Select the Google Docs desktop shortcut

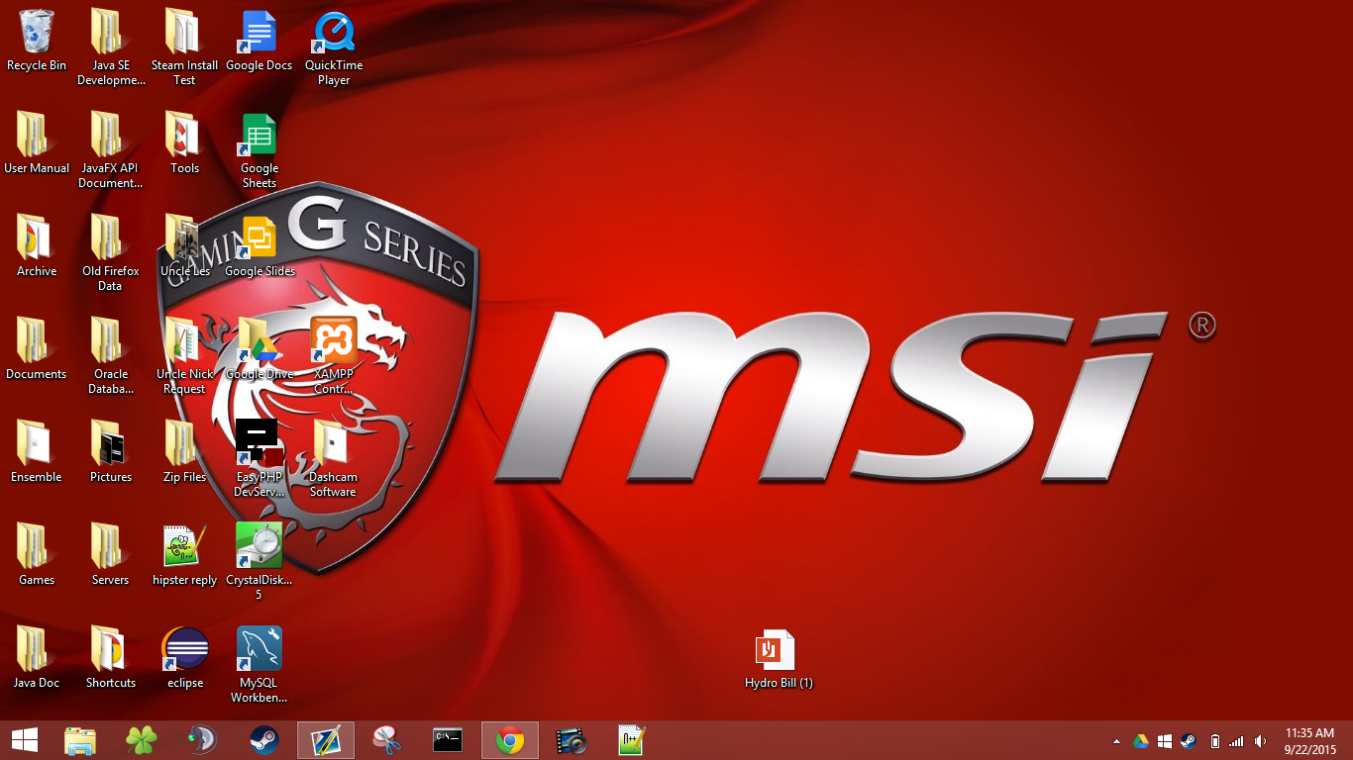(260, 42)
